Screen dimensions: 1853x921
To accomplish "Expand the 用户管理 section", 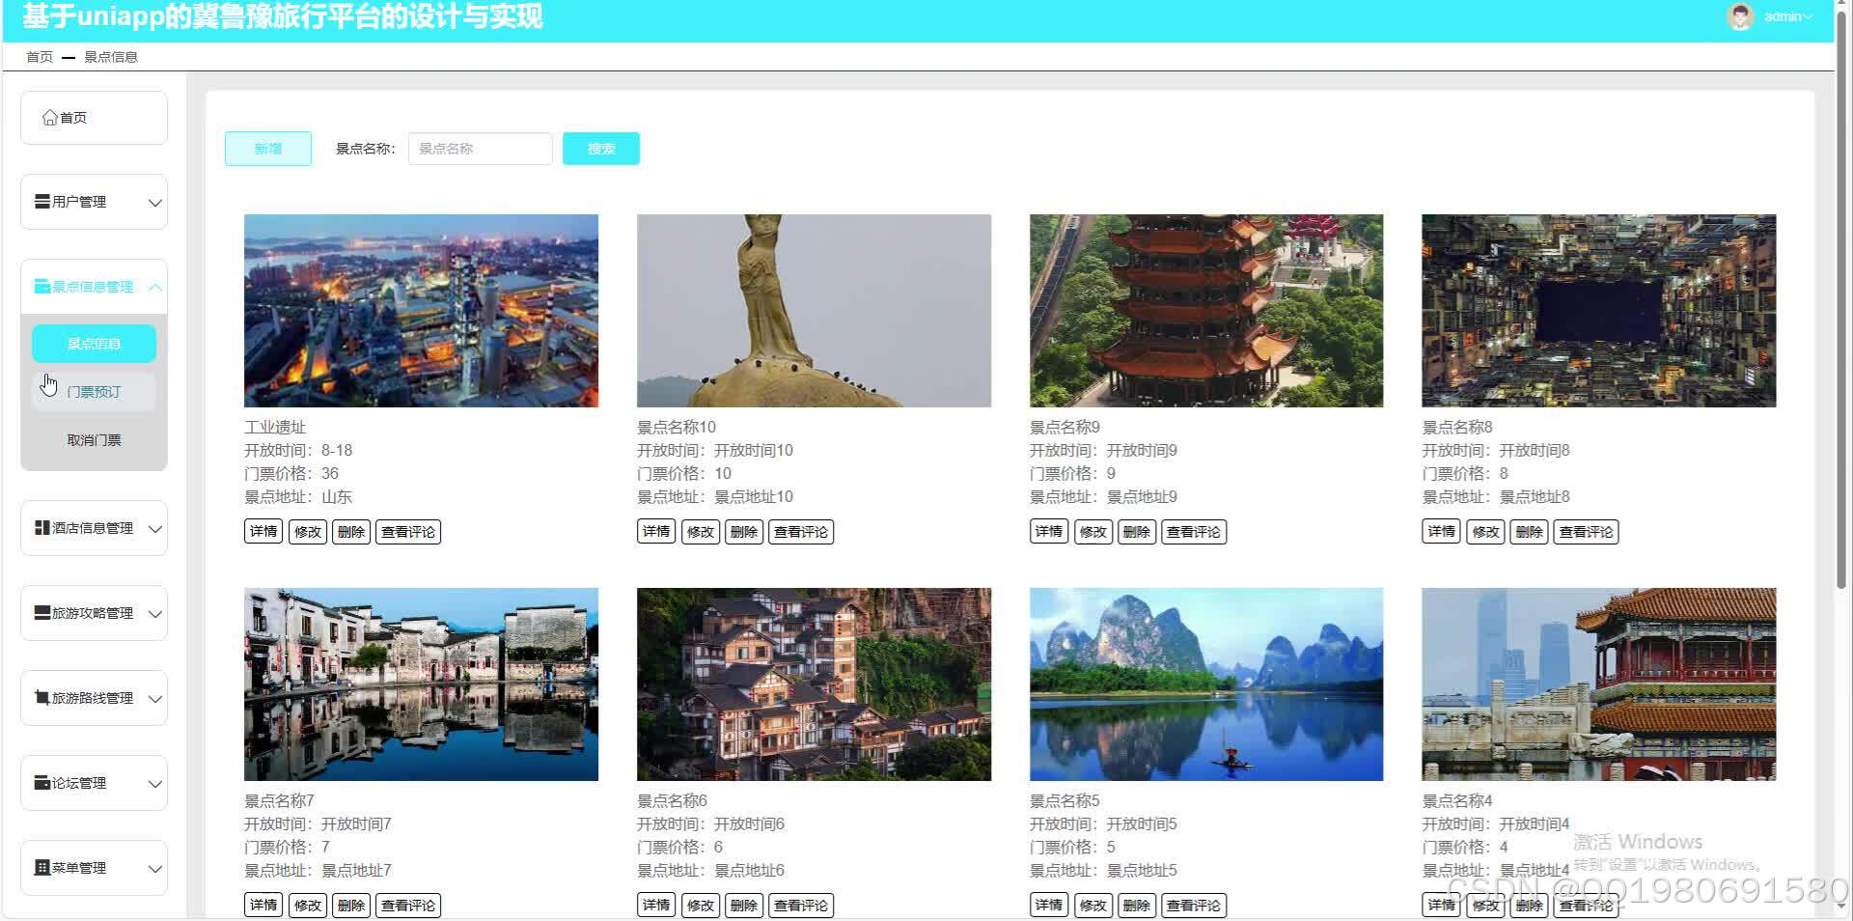I will 156,202.
